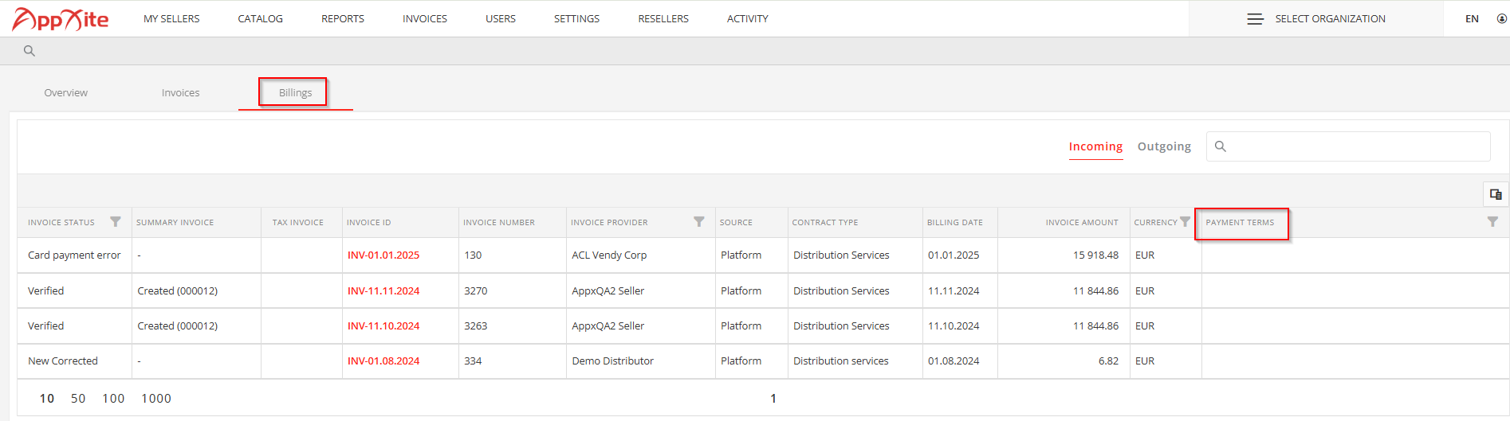Screen dimensions: 1510x421
Task: Filter by Invoice Status column
Action: (116, 222)
